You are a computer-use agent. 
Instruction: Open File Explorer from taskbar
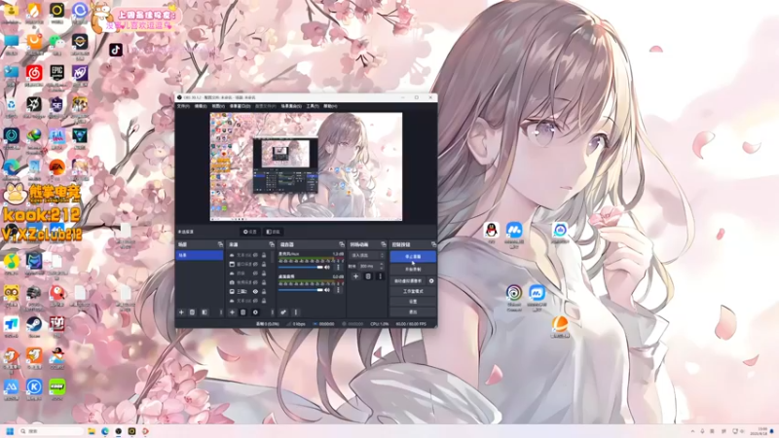(x=92, y=431)
